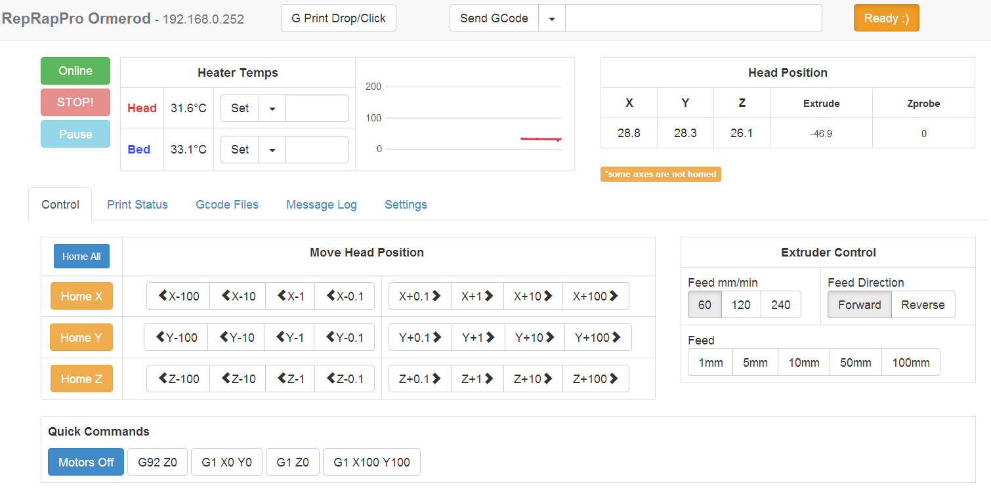
Task: Expand the Bed temperature Set dropdown
Action: pos(272,150)
